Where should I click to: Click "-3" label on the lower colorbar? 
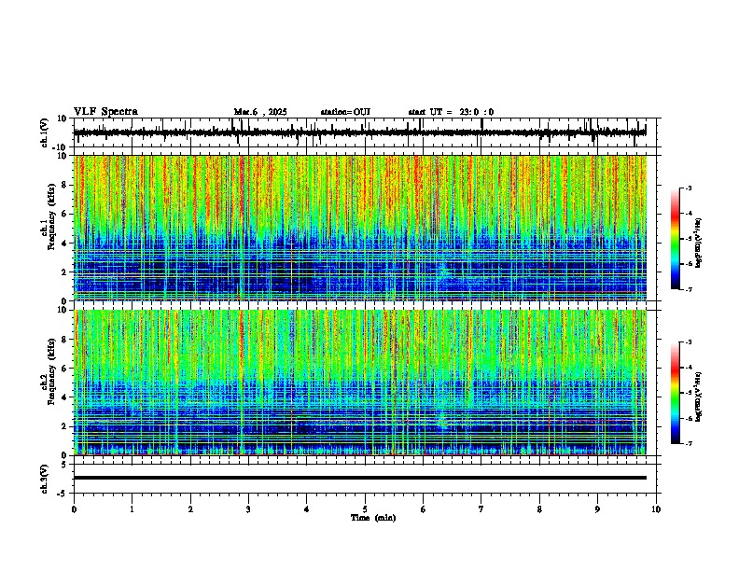[688, 342]
